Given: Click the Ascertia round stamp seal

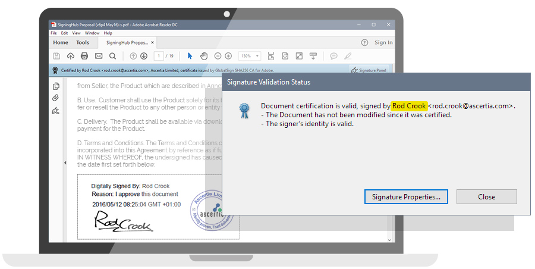Looking at the screenshot, I should click(x=212, y=211).
